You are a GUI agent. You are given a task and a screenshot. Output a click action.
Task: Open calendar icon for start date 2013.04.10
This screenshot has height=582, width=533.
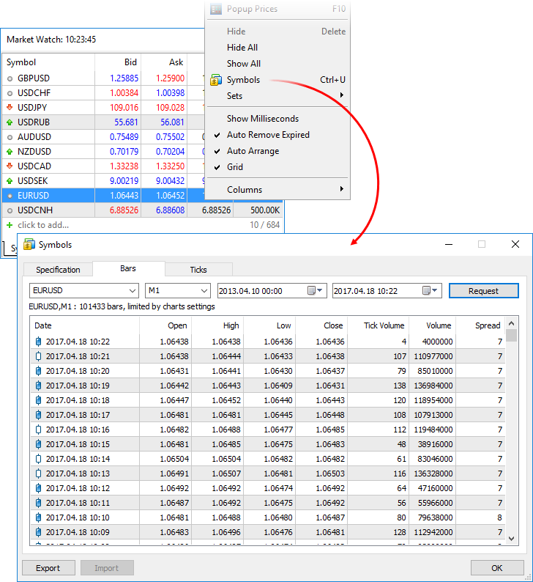click(315, 290)
